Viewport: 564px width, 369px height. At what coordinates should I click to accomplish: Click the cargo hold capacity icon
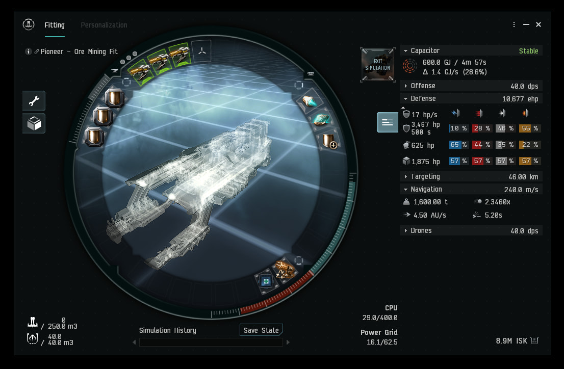click(x=32, y=322)
